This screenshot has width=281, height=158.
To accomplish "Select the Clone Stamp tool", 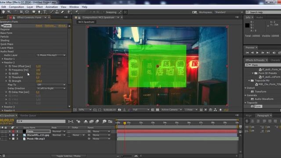I will coord(57,12).
